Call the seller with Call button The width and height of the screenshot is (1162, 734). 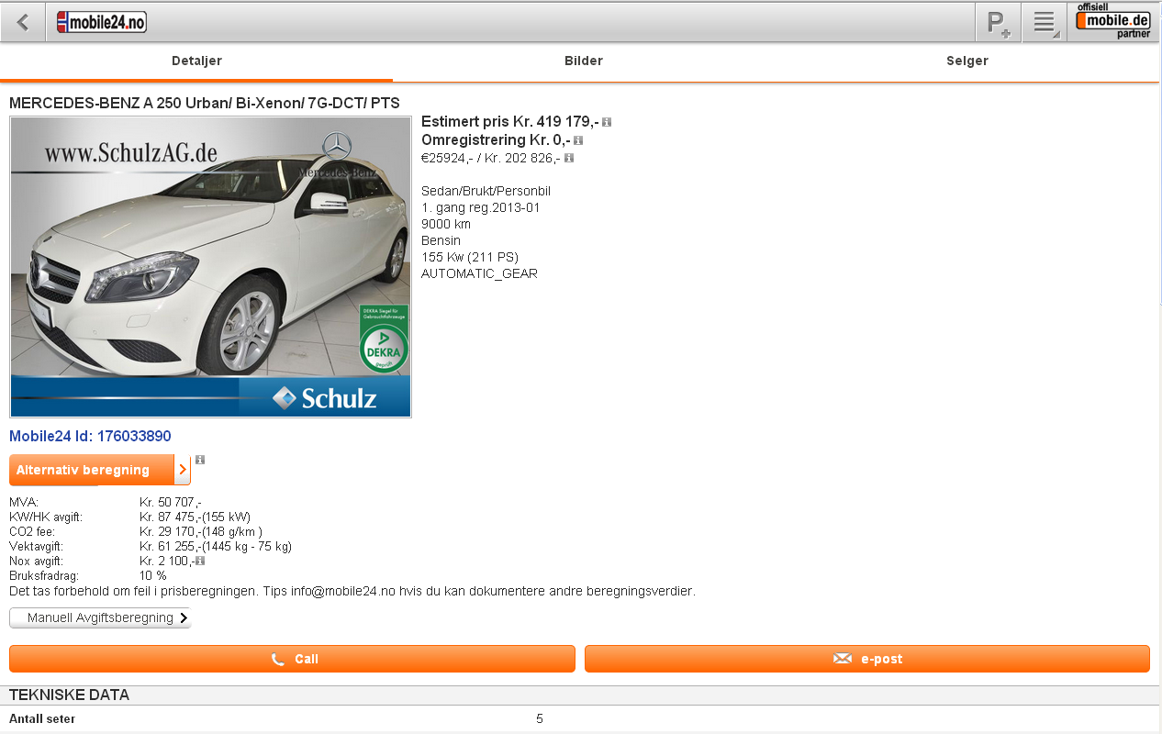(292, 659)
